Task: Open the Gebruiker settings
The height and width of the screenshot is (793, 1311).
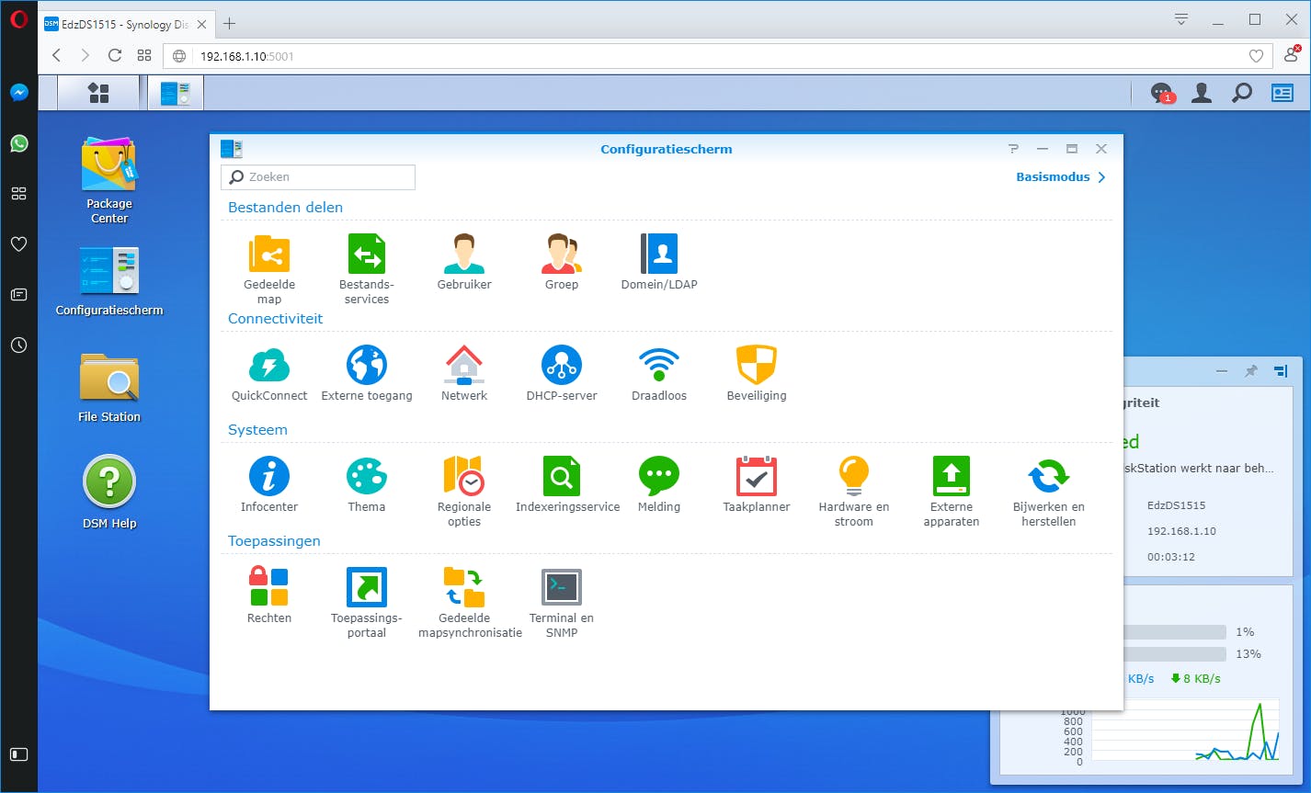Action: point(464,262)
